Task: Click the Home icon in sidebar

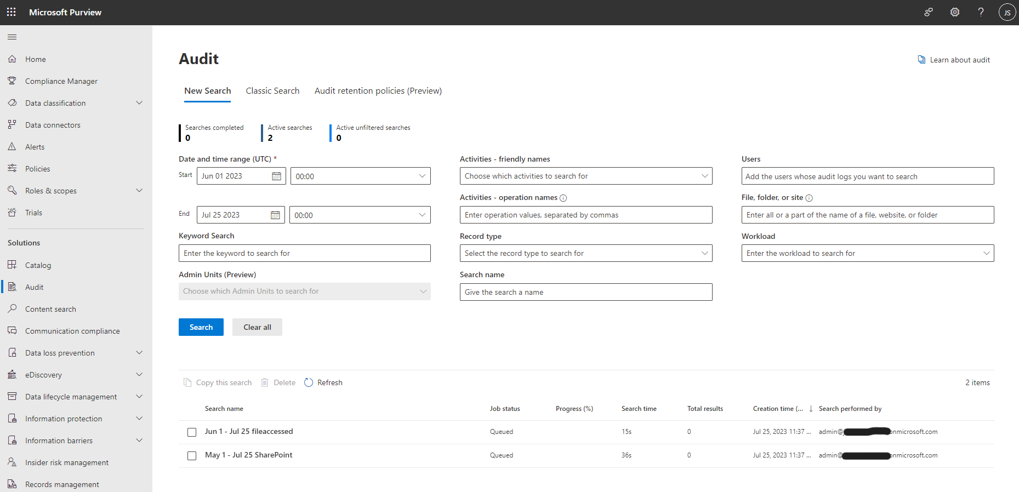Action: click(12, 59)
